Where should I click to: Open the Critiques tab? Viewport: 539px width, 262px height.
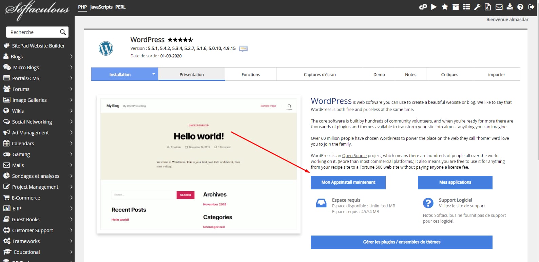(x=450, y=74)
